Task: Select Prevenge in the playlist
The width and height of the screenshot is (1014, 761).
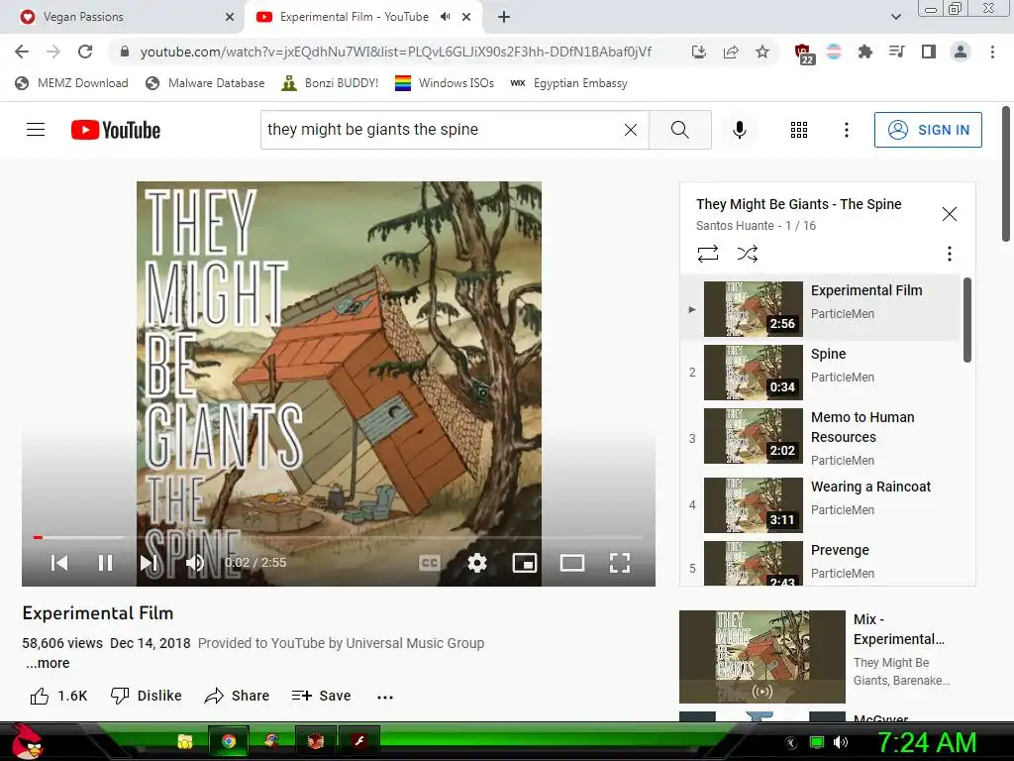Action: point(821,562)
